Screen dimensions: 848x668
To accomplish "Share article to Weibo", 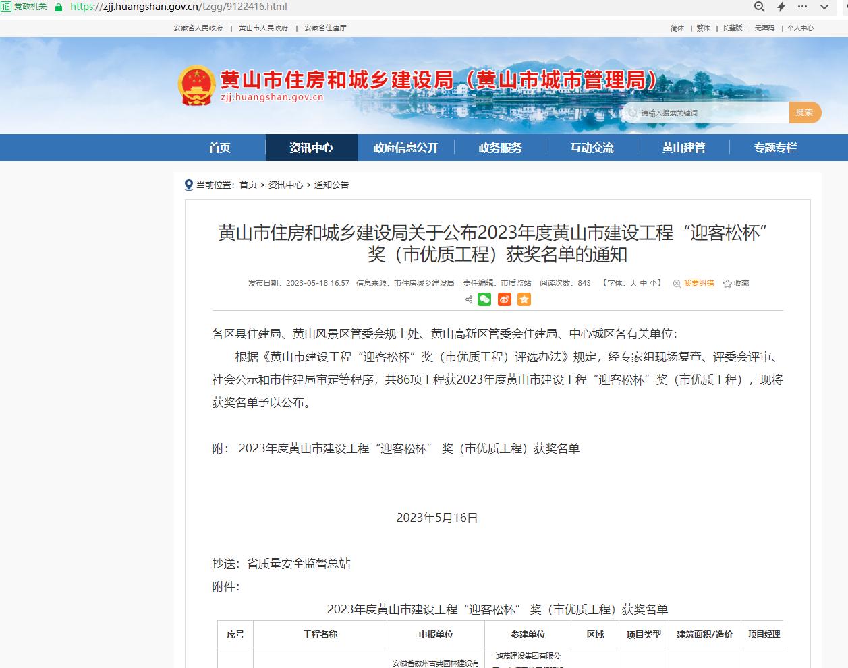I will (504, 299).
